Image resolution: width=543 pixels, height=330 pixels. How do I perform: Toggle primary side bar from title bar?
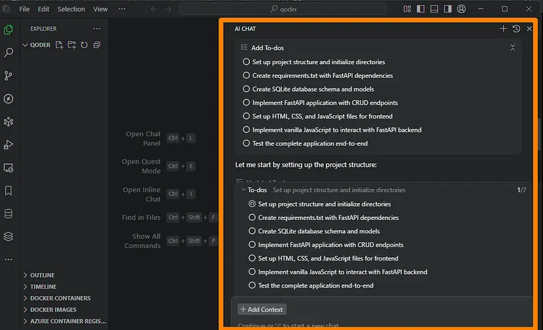(421, 9)
